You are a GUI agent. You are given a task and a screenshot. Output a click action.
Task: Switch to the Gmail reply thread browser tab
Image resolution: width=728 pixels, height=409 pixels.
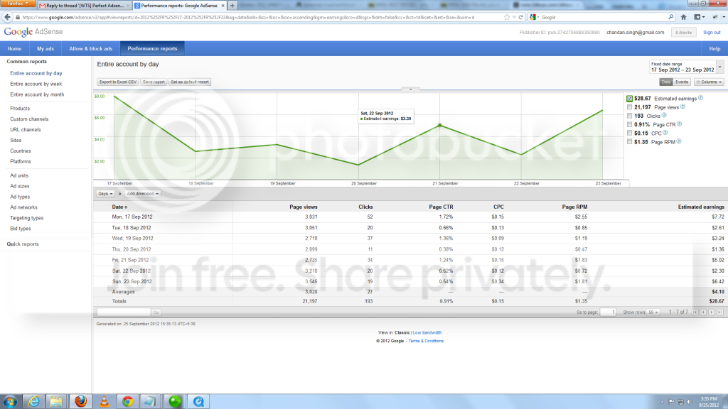click(85, 6)
